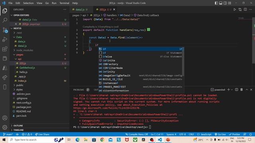
Task: Select ifelse snippet suggestion
Action: (x=141, y=57)
